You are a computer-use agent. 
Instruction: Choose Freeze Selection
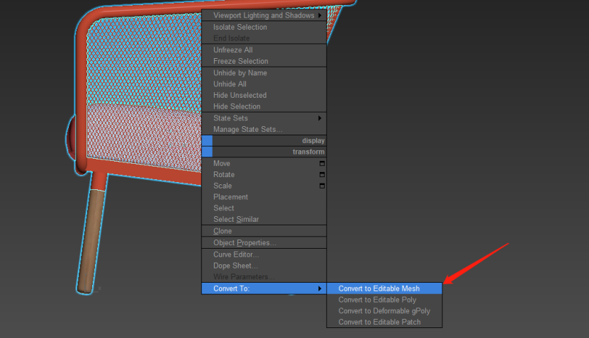(264, 61)
